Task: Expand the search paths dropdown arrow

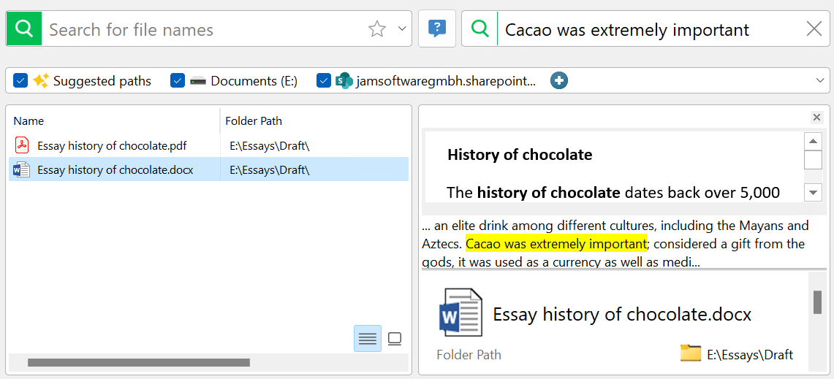Action: coord(819,81)
